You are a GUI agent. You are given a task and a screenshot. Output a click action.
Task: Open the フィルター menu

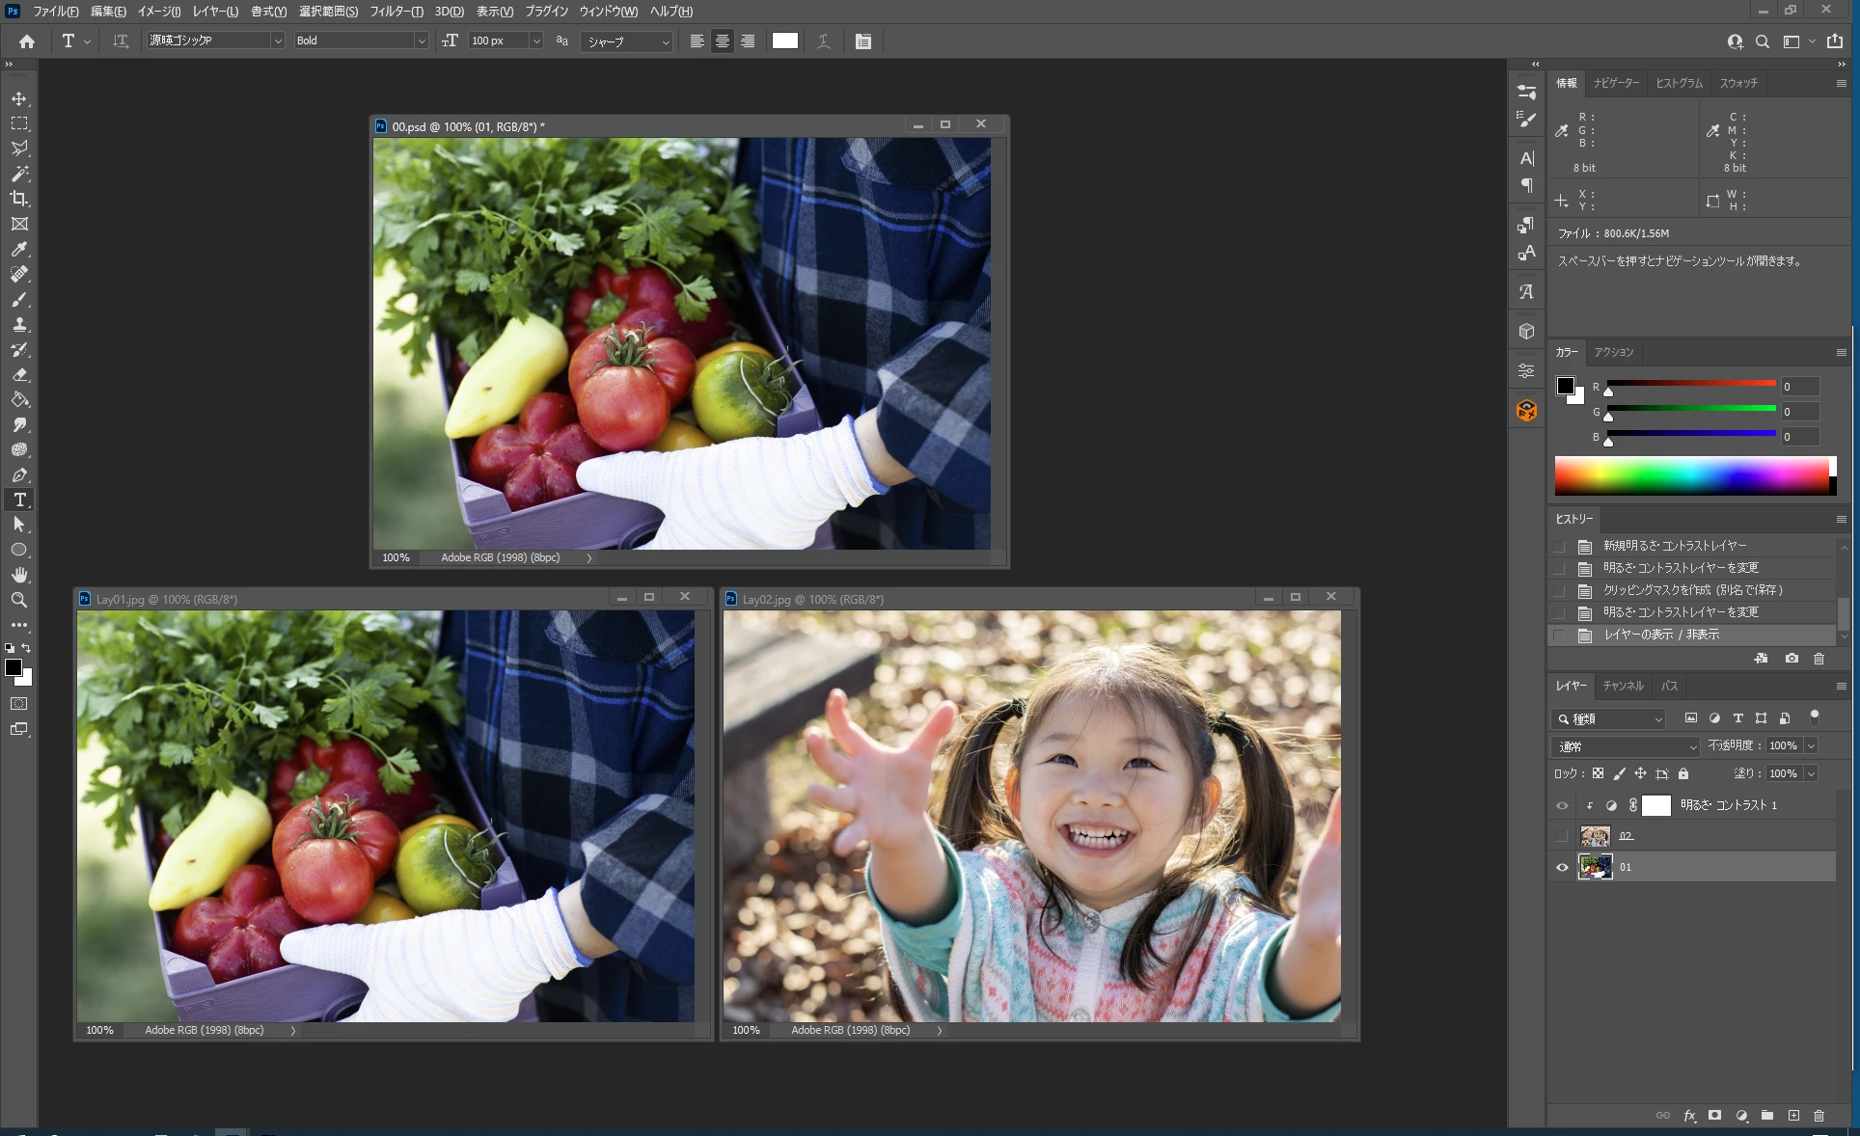click(396, 12)
